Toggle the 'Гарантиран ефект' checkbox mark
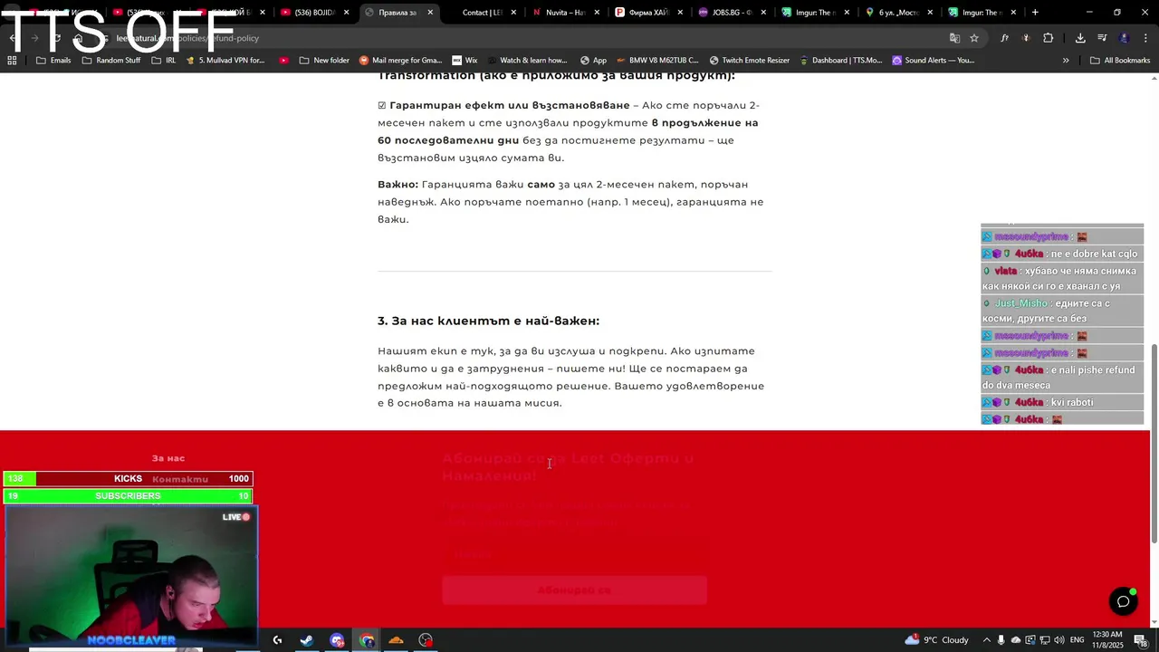This screenshot has width=1159, height=652. click(382, 105)
